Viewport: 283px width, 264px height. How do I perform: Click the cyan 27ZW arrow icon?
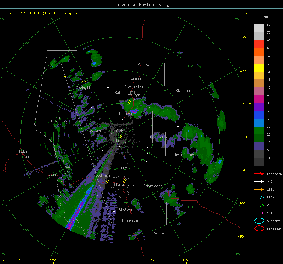tap(259, 197)
